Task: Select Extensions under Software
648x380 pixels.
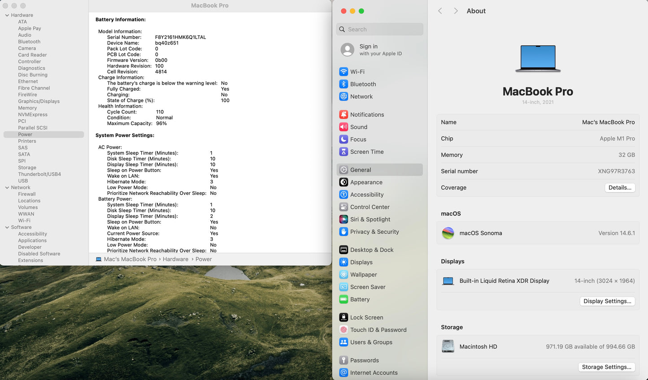Action: [30, 260]
